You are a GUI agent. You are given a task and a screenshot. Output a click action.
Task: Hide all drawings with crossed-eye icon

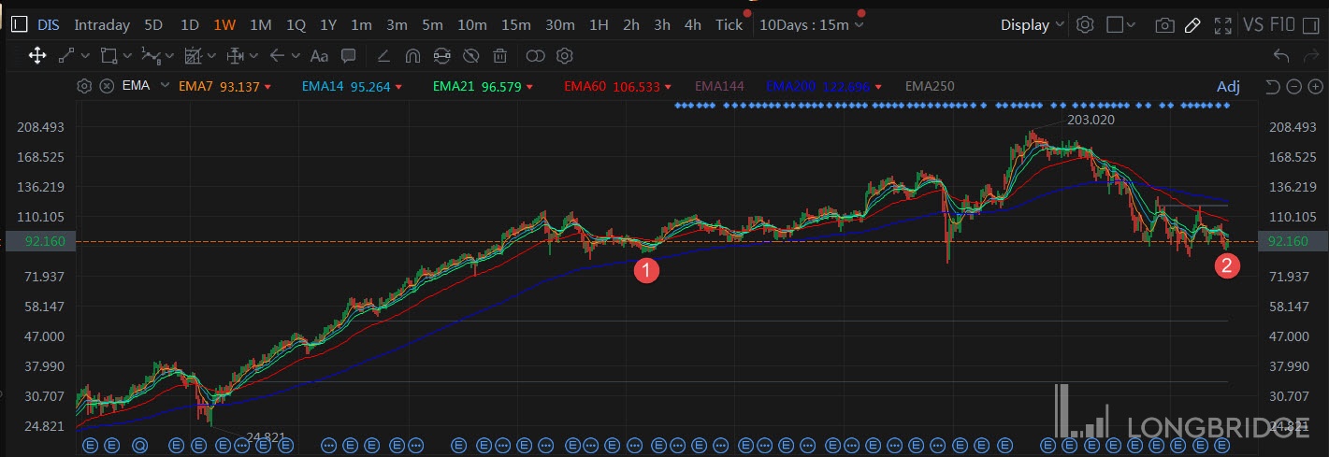[x=471, y=56]
